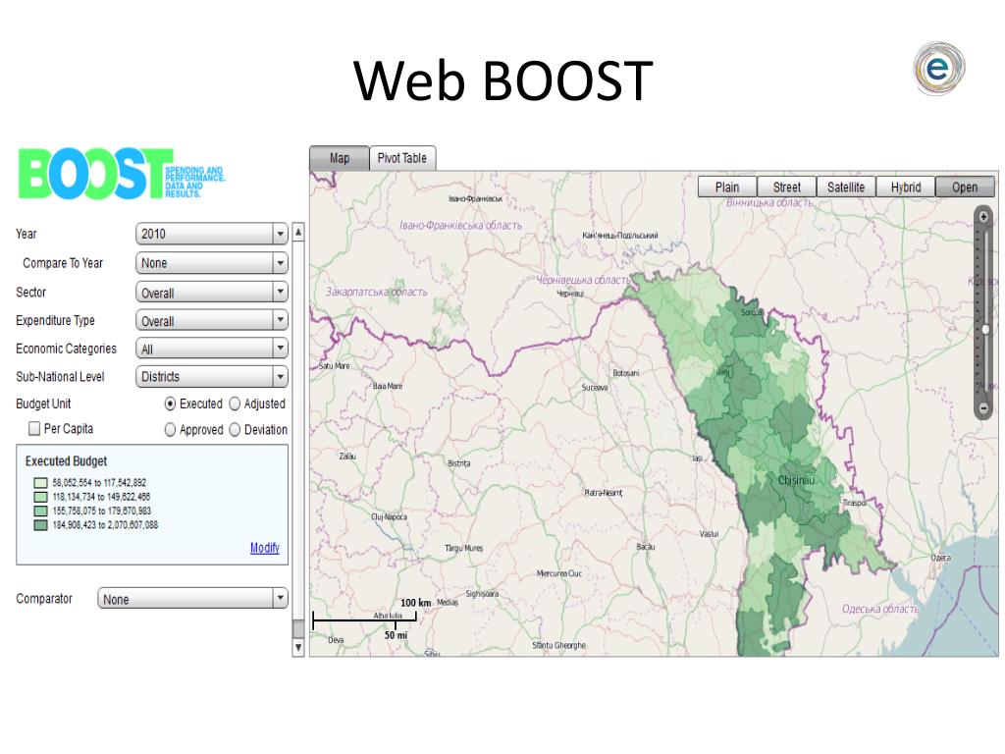Click the Executed Budget legend heading

point(66,461)
